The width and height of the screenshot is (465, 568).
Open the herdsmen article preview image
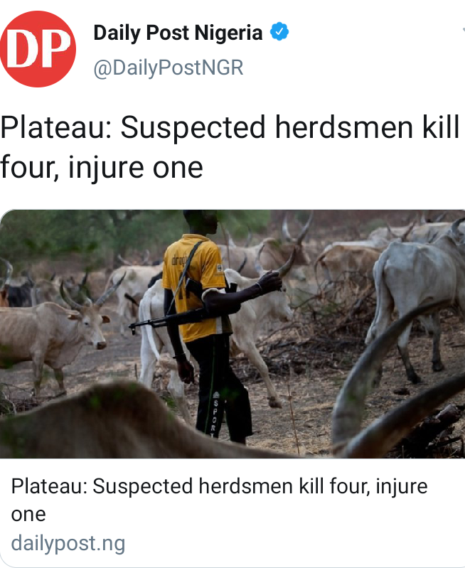point(232,334)
